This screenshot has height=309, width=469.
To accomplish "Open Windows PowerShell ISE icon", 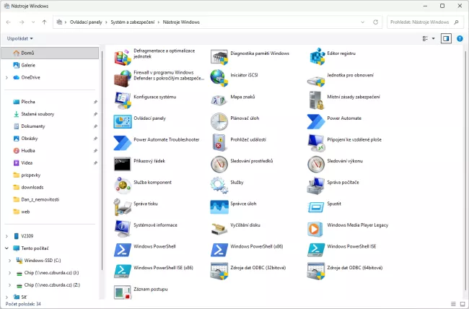I will (x=316, y=250).
